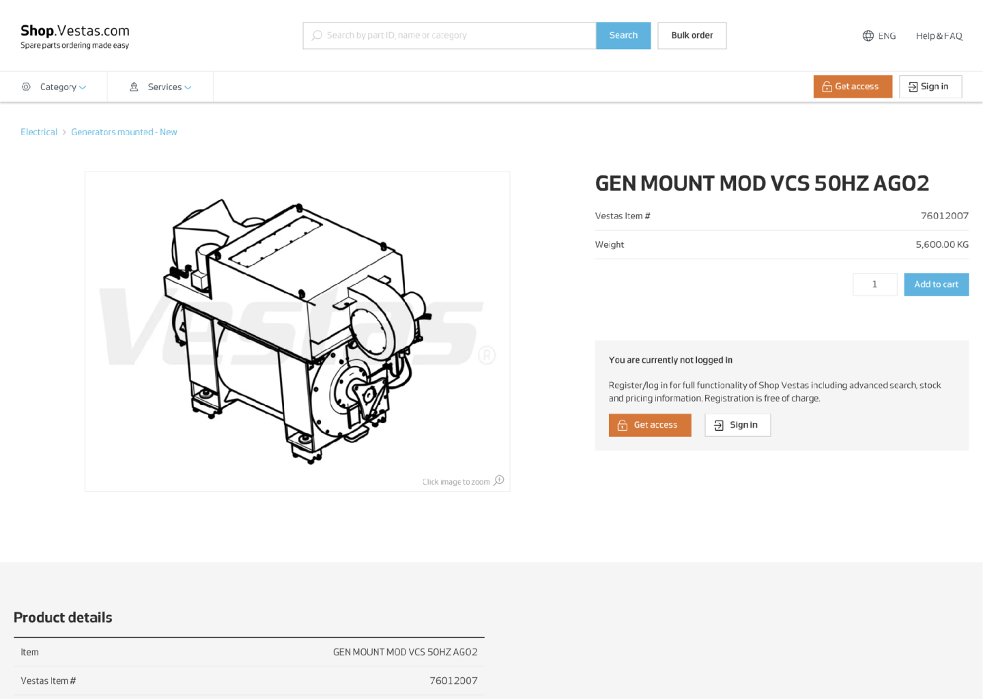Click the magnifier icon in search box
The image size is (983, 699).
pyautogui.click(x=317, y=35)
